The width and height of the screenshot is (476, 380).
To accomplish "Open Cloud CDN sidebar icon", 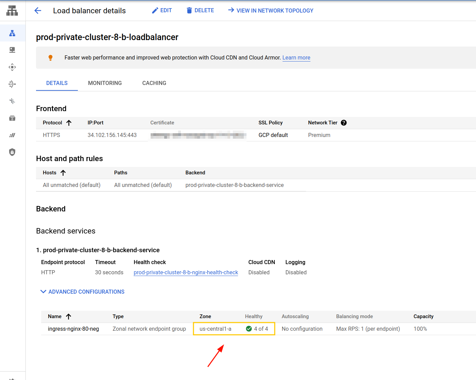I will pyautogui.click(x=12, y=67).
